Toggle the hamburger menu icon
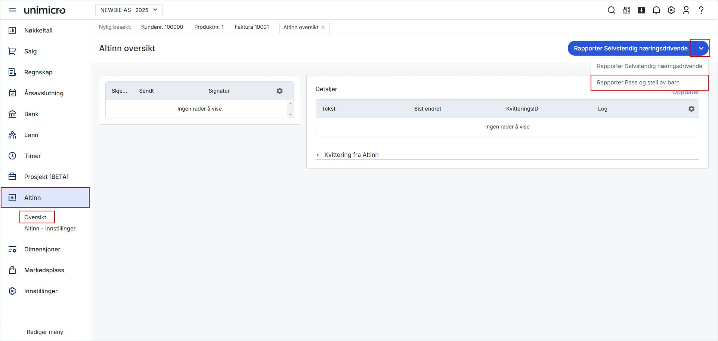 point(12,10)
